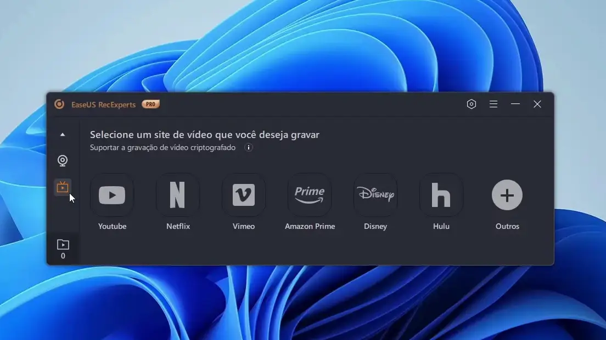Open the webcam recording mode
Viewport: 606px width, 340px height.
pos(63,160)
